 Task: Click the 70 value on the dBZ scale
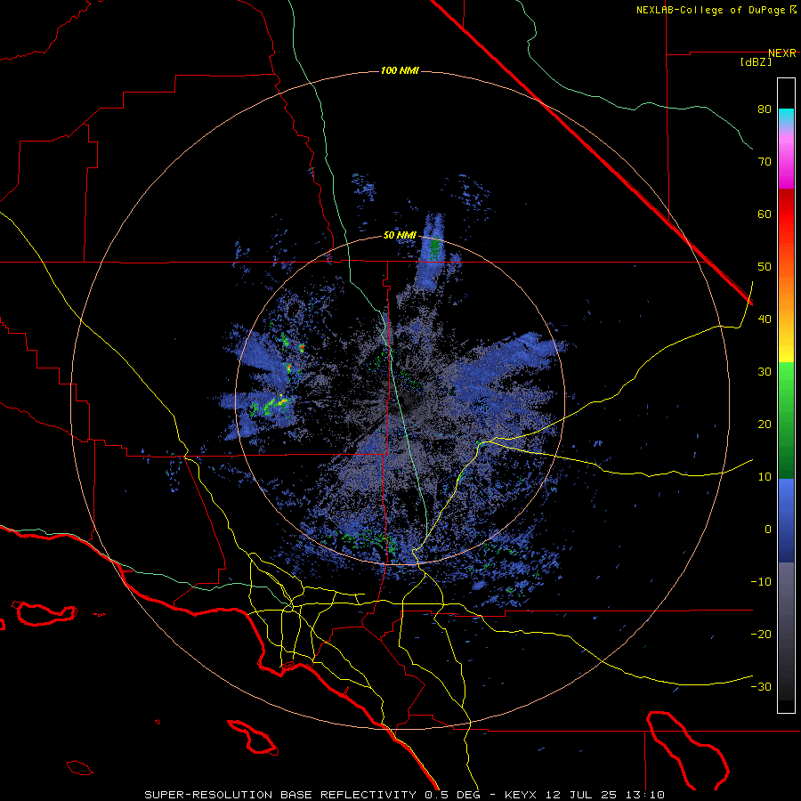765,162
